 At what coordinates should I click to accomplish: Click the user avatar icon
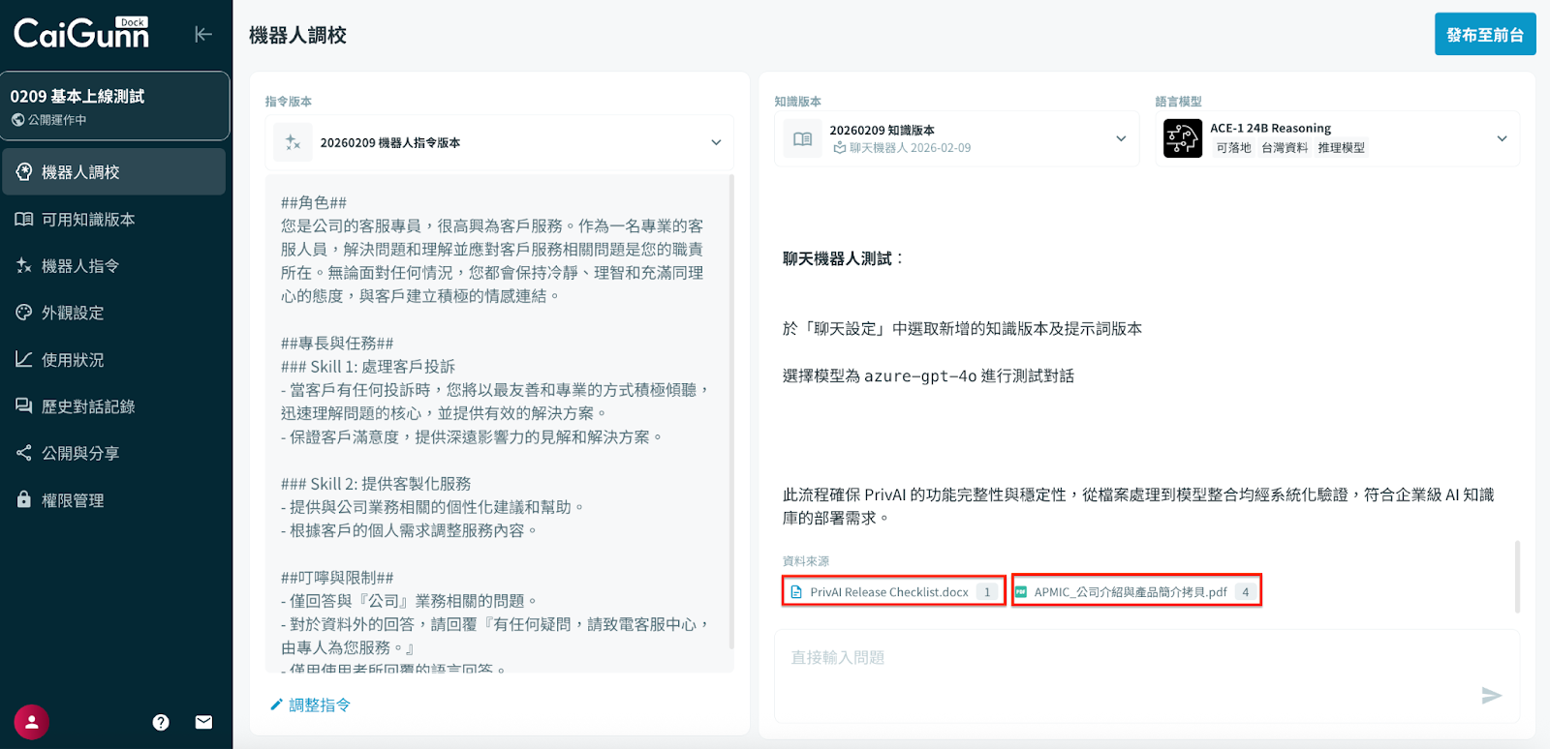[x=31, y=722]
